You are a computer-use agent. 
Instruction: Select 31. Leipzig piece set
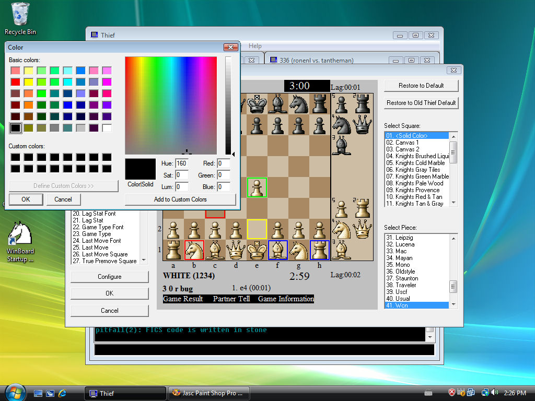tap(417, 238)
